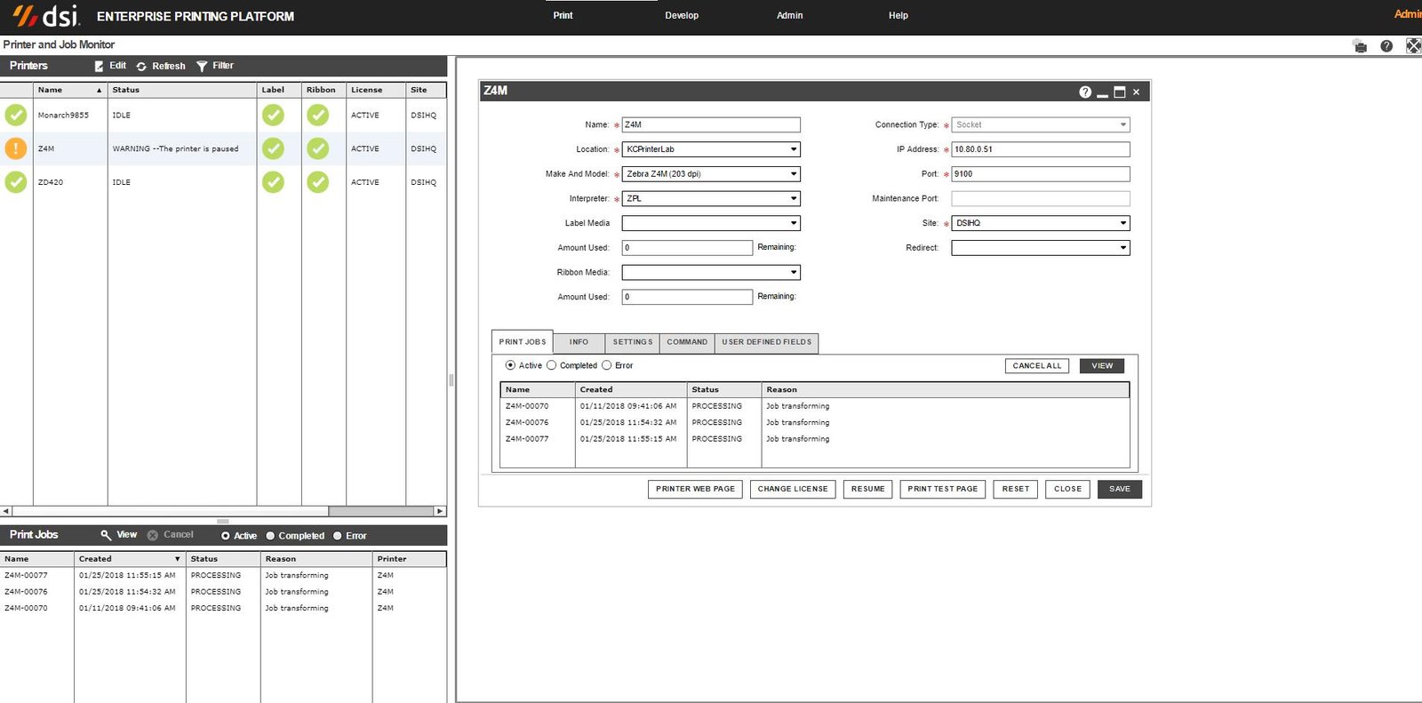Image resolution: width=1422 pixels, height=703 pixels.
Task: Select Completed radio in the Print Jobs panel toolbar
Action: [x=270, y=536]
